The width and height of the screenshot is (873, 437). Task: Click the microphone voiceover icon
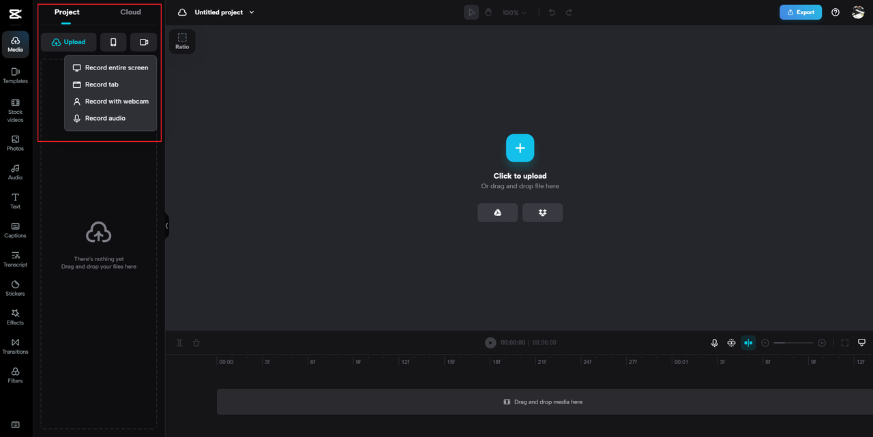pyautogui.click(x=715, y=343)
